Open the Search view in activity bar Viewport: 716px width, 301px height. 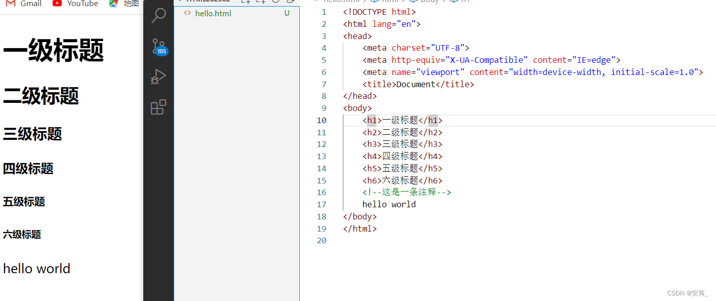coord(158,16)
